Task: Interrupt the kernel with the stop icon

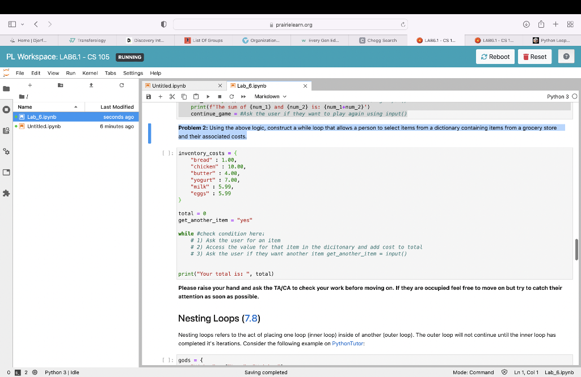Action: [x=220, y=97]
